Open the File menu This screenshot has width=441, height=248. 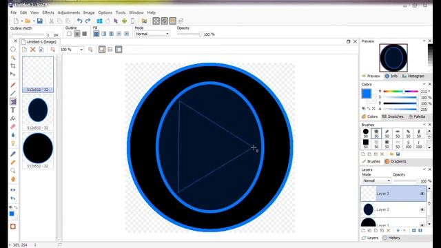[13, 12]
